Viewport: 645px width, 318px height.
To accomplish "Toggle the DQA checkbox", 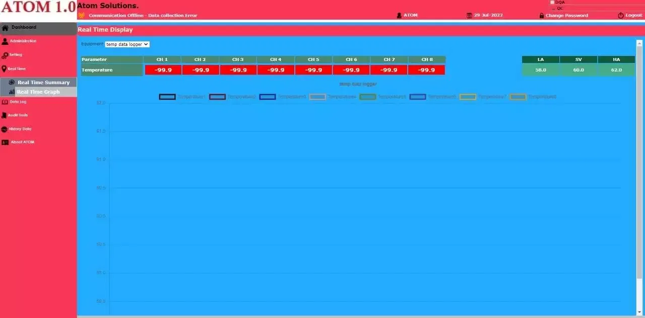I will (x=552, y=2).
